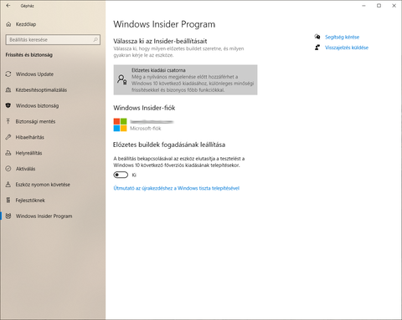Focus the Beállítás keresése search field
The width and height of the screenshot is (402, 320).
pos(53,39)
